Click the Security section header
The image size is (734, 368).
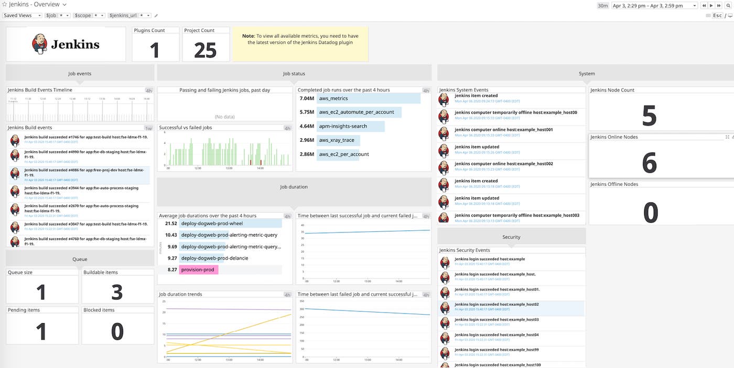click(511, 237)
